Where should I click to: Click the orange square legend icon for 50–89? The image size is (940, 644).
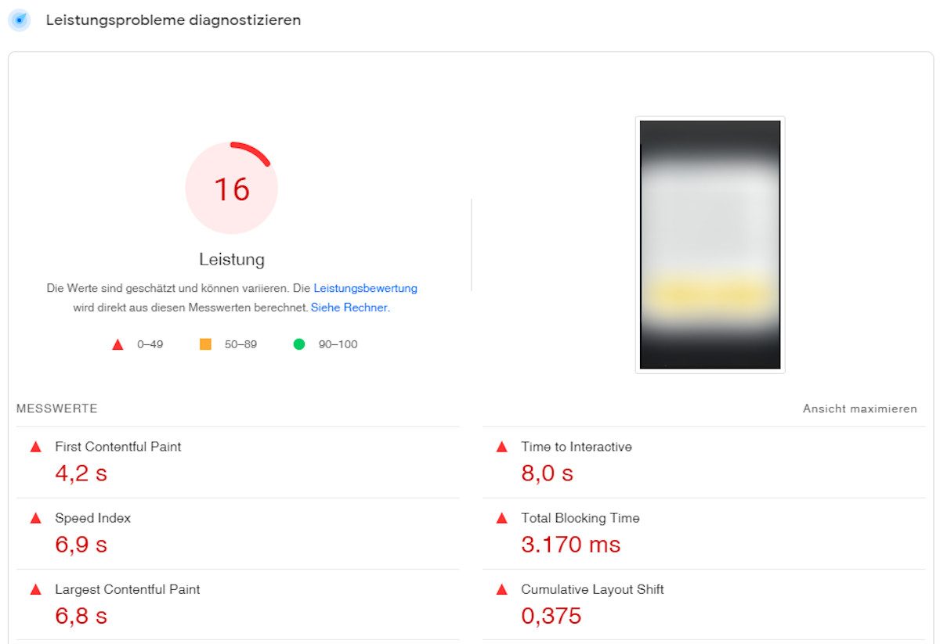coord(205,344)
